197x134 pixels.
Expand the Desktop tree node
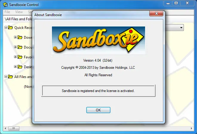15,66
